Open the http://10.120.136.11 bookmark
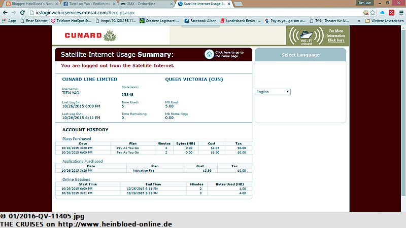This screenshot has width=406, height=228. (x=116, y=21)
